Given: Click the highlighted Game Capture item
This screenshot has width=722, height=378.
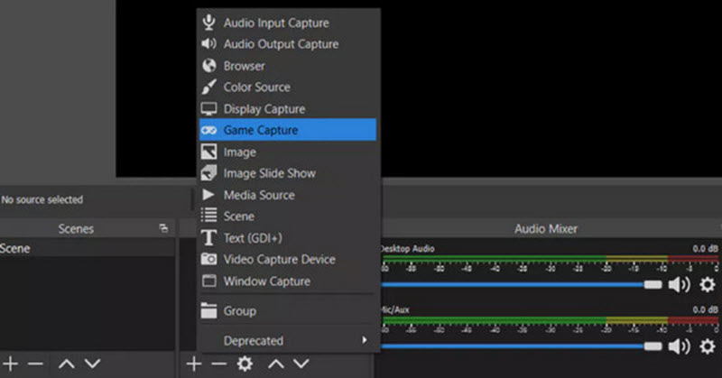Looking at the screenshot, I should coord(288,130).
